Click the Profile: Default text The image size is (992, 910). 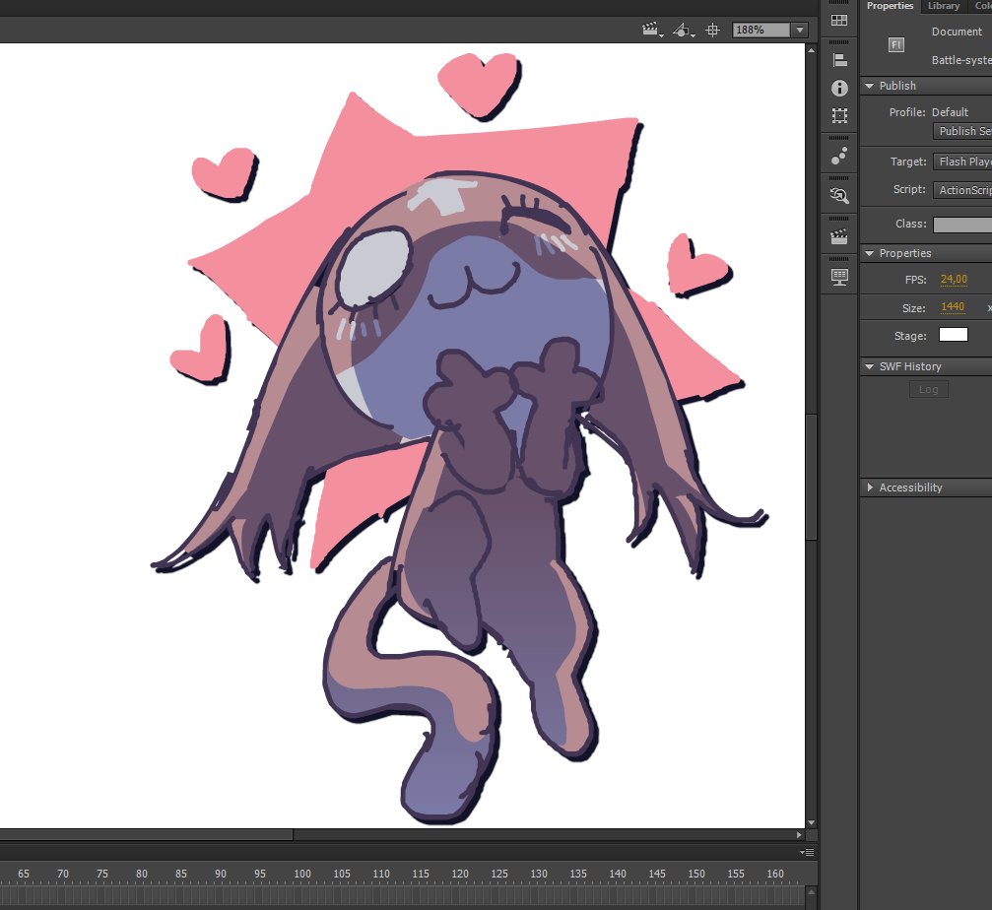pyautogui.click(x=928, y=112)
